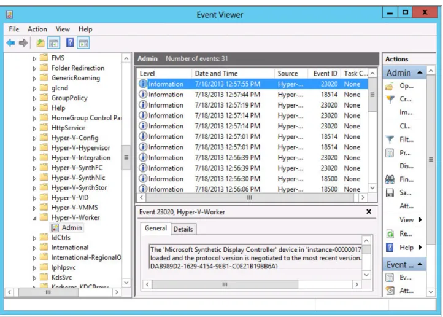443x317 pixels.
Task: Click Attach a Task To this Log (Att...) above View
Action: click(406, 206)
